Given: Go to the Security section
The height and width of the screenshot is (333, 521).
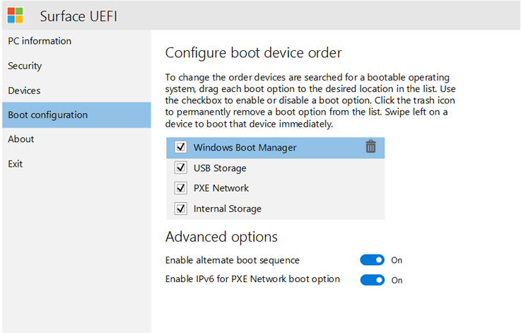Looking at the screenshot, I should [25, 66].
